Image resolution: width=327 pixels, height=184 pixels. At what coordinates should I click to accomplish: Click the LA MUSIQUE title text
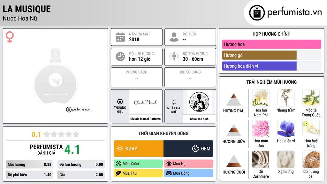(x=27, y=9)
